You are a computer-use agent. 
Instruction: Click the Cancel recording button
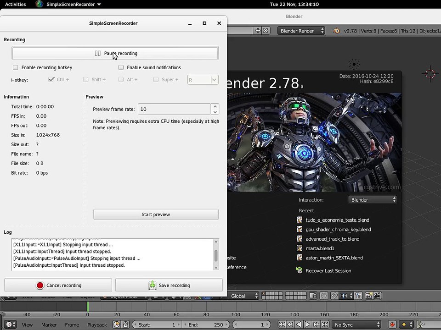click(58, 285)
